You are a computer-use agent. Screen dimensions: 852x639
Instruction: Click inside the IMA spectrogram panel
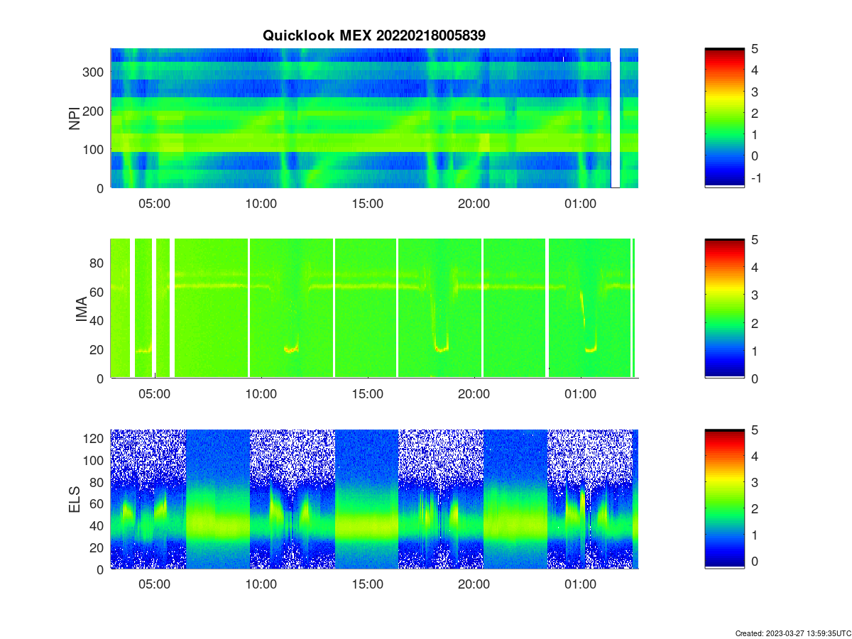click(374, 309)
